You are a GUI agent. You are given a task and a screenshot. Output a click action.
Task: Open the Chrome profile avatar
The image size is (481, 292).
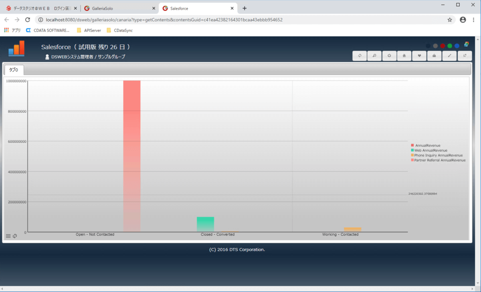click(x=463, y=20)
